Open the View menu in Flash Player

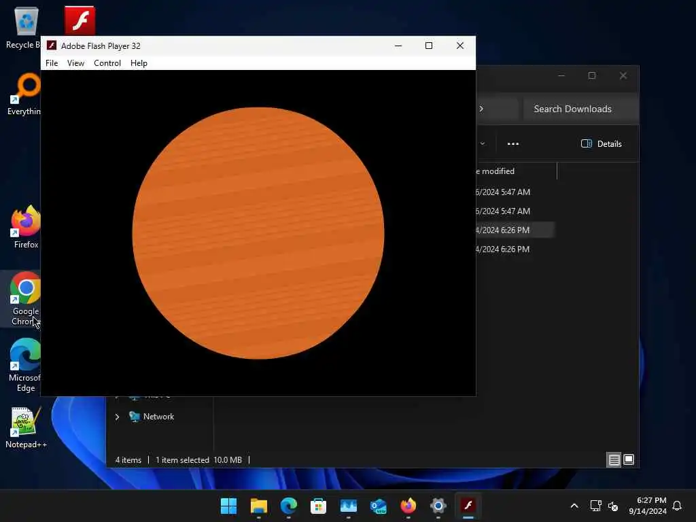click(75, 63)
